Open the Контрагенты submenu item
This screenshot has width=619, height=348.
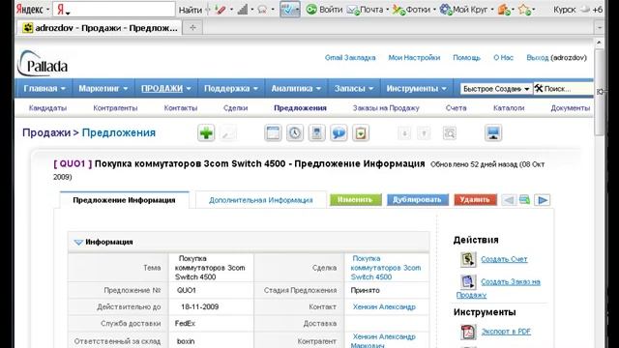(x=115, y=108)
